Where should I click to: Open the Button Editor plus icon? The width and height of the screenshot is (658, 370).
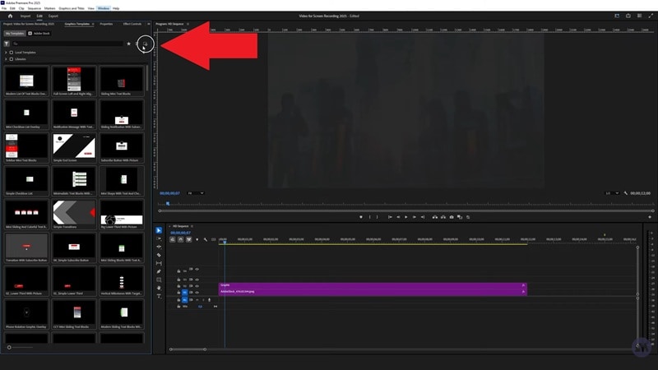[650, 217]
